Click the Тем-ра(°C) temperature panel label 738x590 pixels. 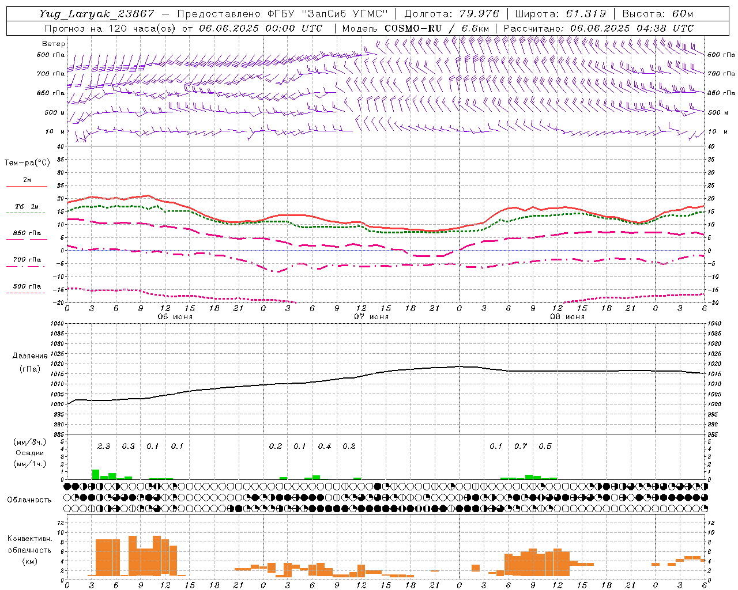[27, 163]
